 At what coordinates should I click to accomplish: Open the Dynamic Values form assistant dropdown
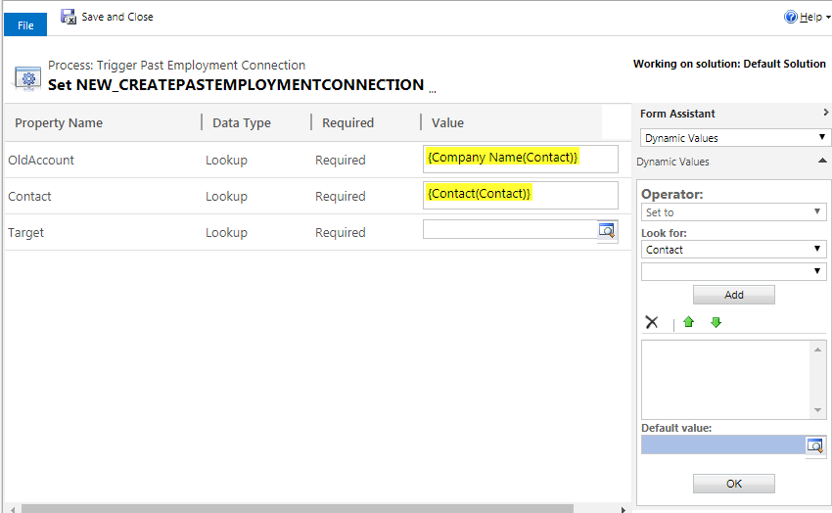[x=733, y=138]
